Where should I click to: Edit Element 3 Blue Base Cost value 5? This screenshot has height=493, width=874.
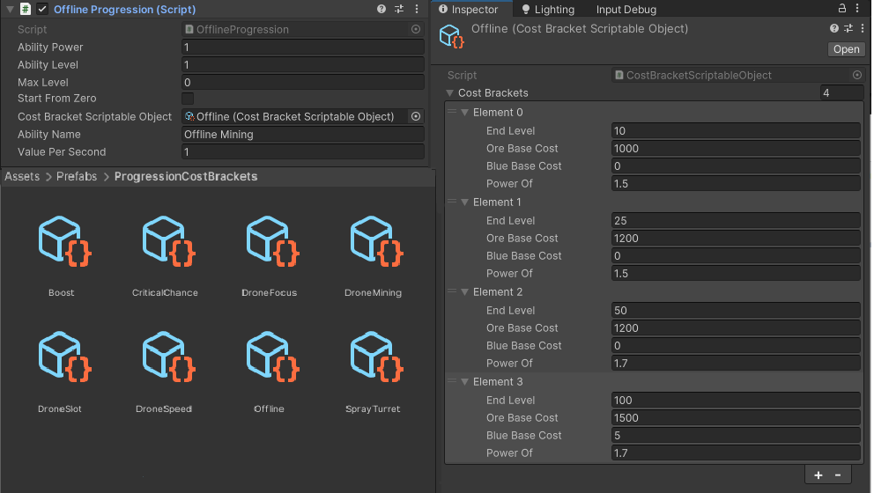coord(736,436)
